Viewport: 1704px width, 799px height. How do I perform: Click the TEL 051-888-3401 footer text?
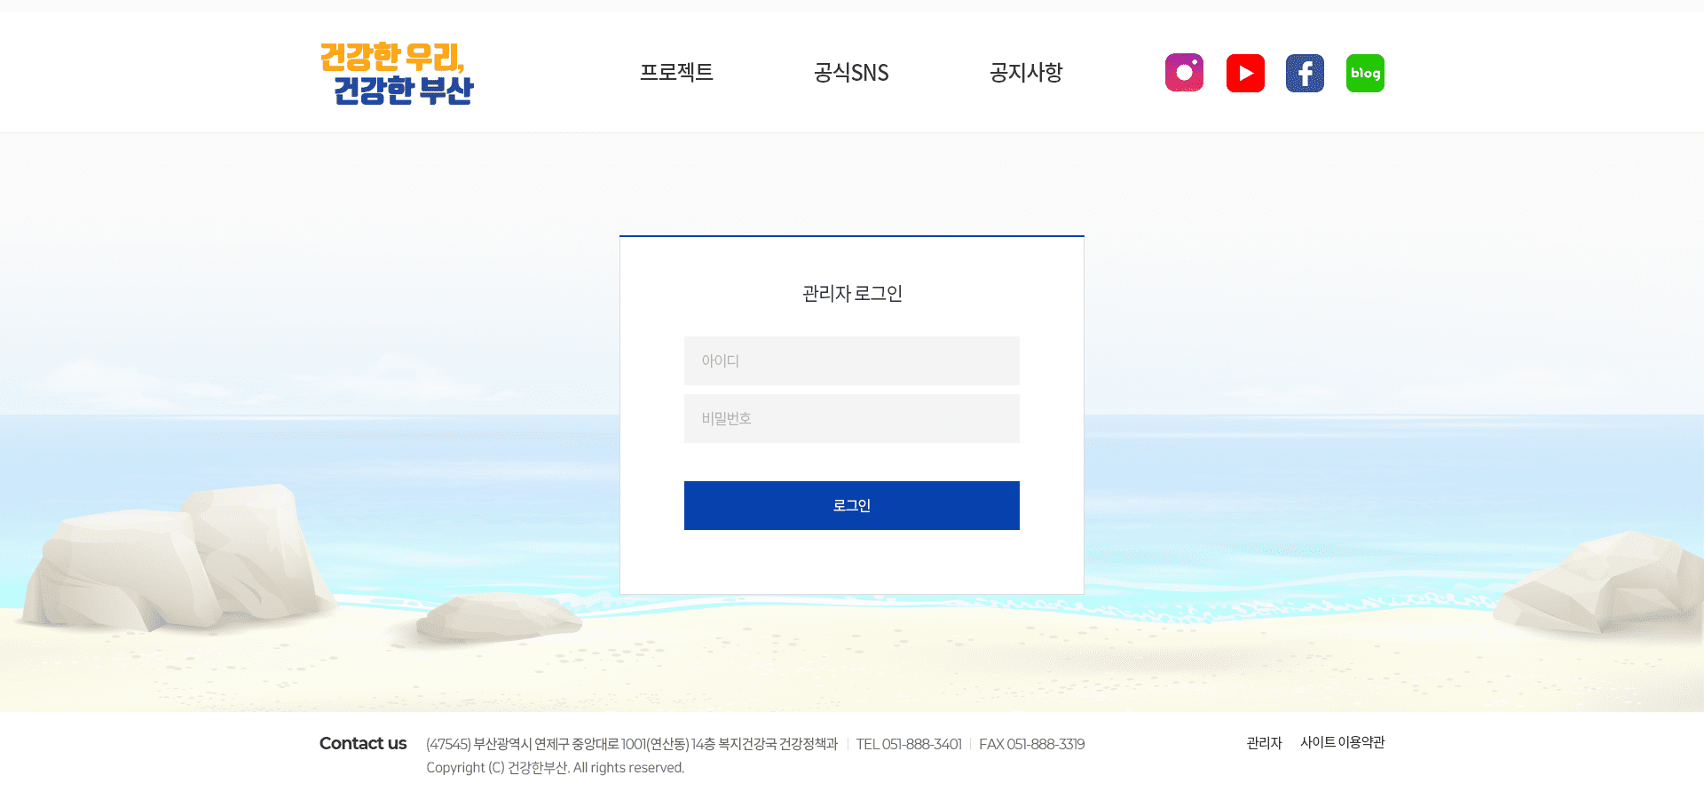click(909, 744)
